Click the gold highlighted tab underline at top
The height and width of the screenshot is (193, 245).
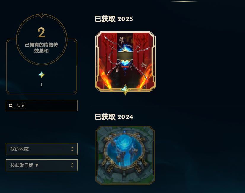(184, 1)
